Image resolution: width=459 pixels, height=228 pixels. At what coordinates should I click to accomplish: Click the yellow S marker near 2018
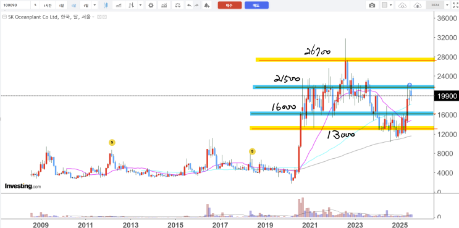252,151
